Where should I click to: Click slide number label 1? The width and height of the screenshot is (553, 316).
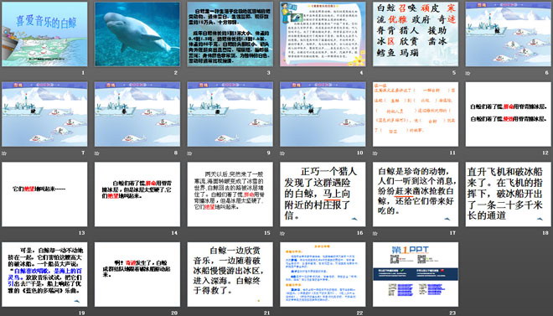[x=83, y=73]
